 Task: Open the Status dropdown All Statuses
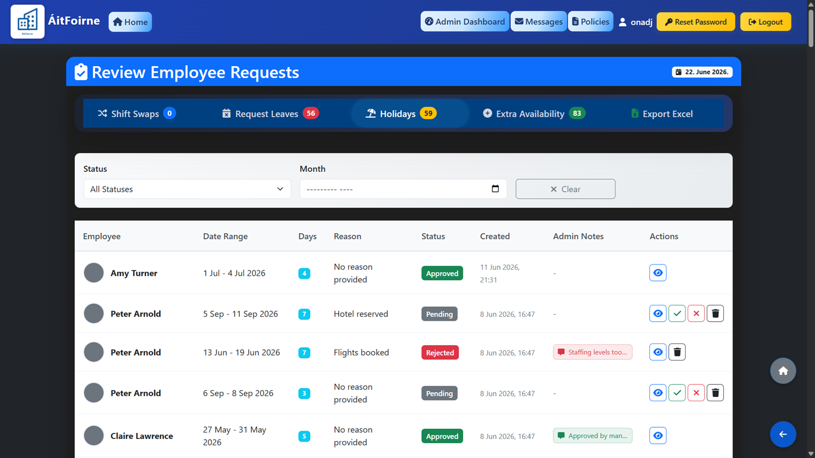(187, 189)
